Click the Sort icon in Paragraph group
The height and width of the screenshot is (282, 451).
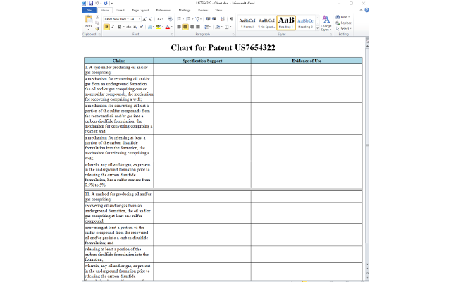pyautogui.click(x=223, y=19)
